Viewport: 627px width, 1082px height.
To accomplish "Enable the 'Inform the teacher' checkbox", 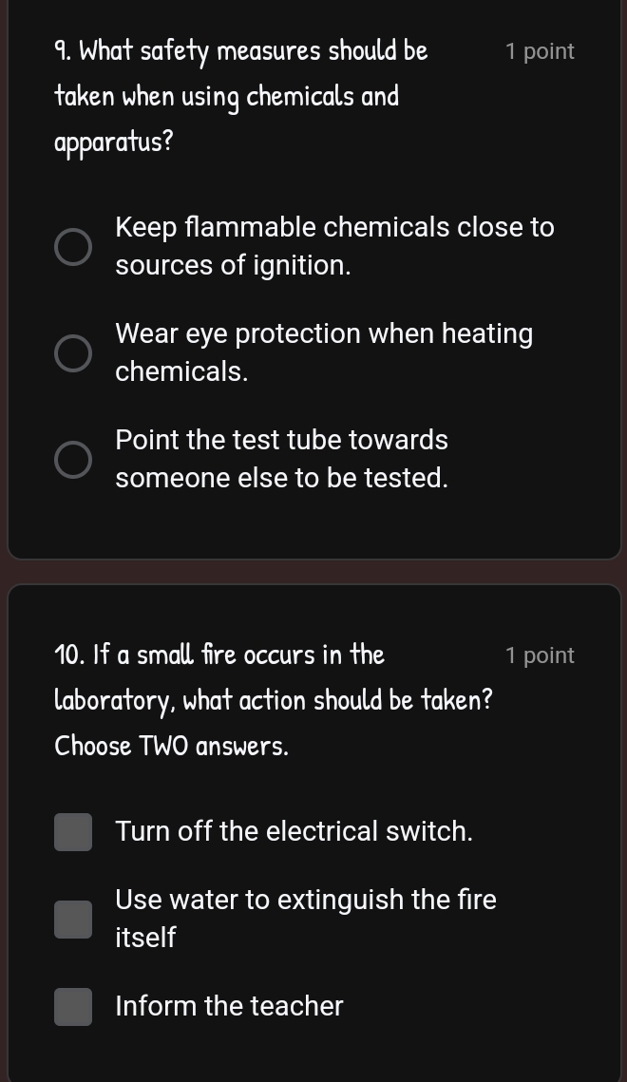I will click(x=73, y=1007).
